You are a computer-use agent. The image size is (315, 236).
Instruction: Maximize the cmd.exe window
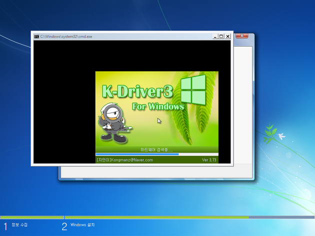[x=221, y=36]
